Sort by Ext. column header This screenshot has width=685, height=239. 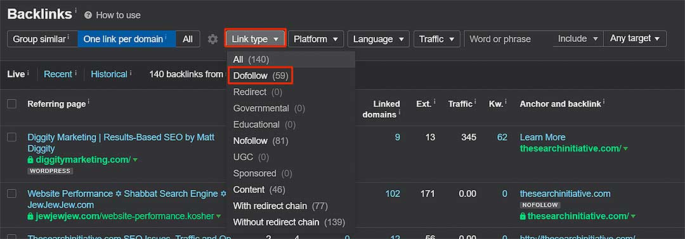[x=423, y=104]
